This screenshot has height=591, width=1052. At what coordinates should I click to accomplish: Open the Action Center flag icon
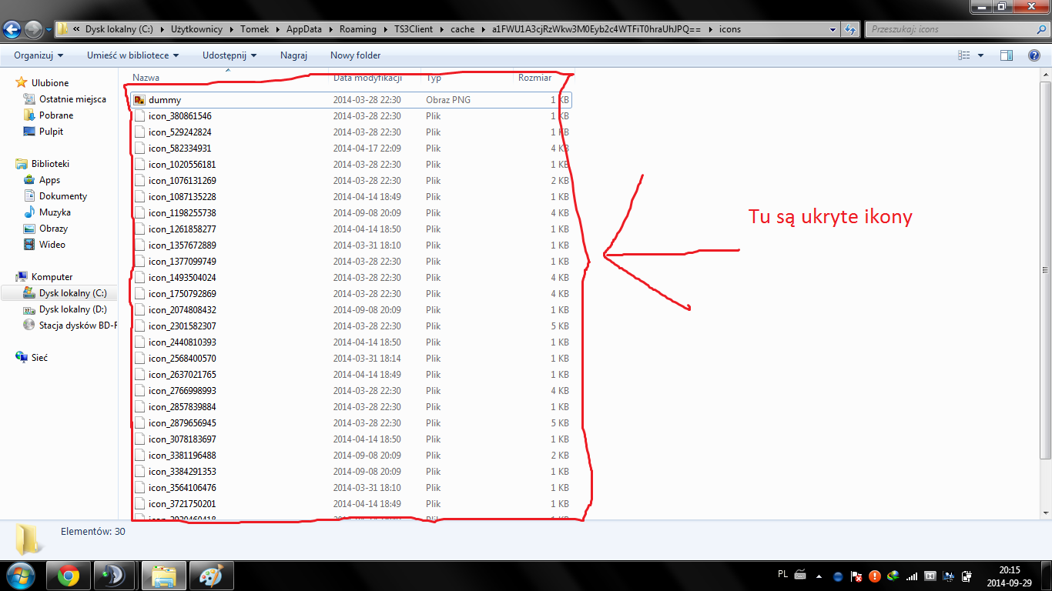point(856,576)
